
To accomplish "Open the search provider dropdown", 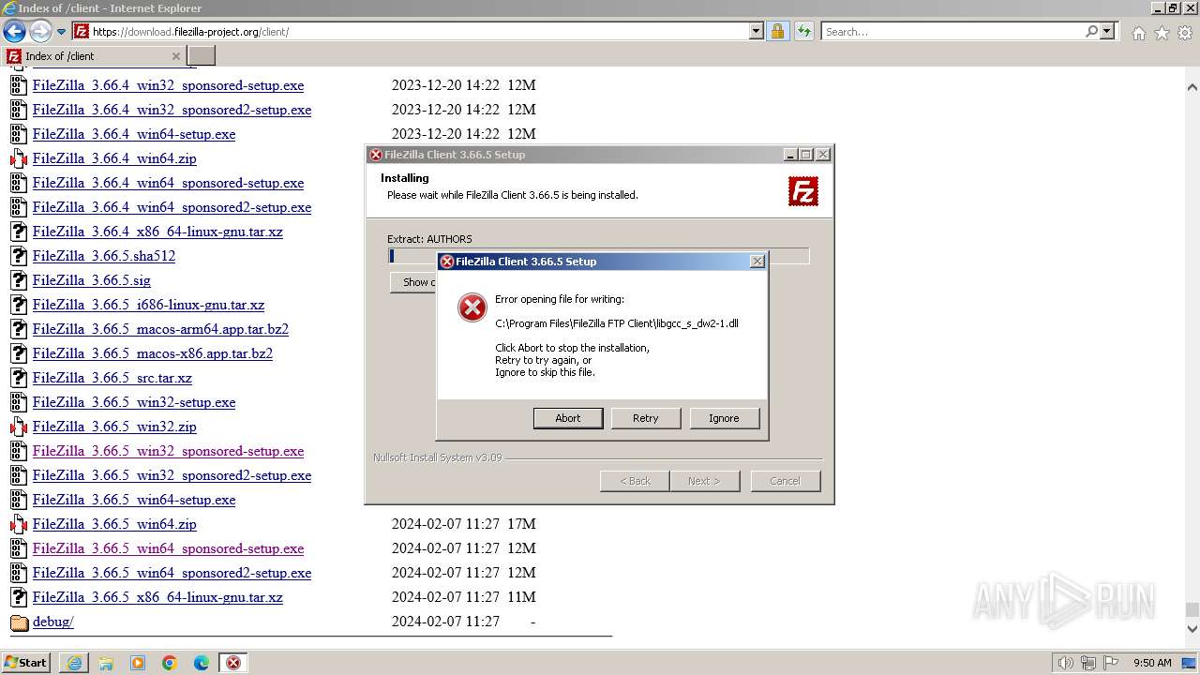I will pos(1107,32).
